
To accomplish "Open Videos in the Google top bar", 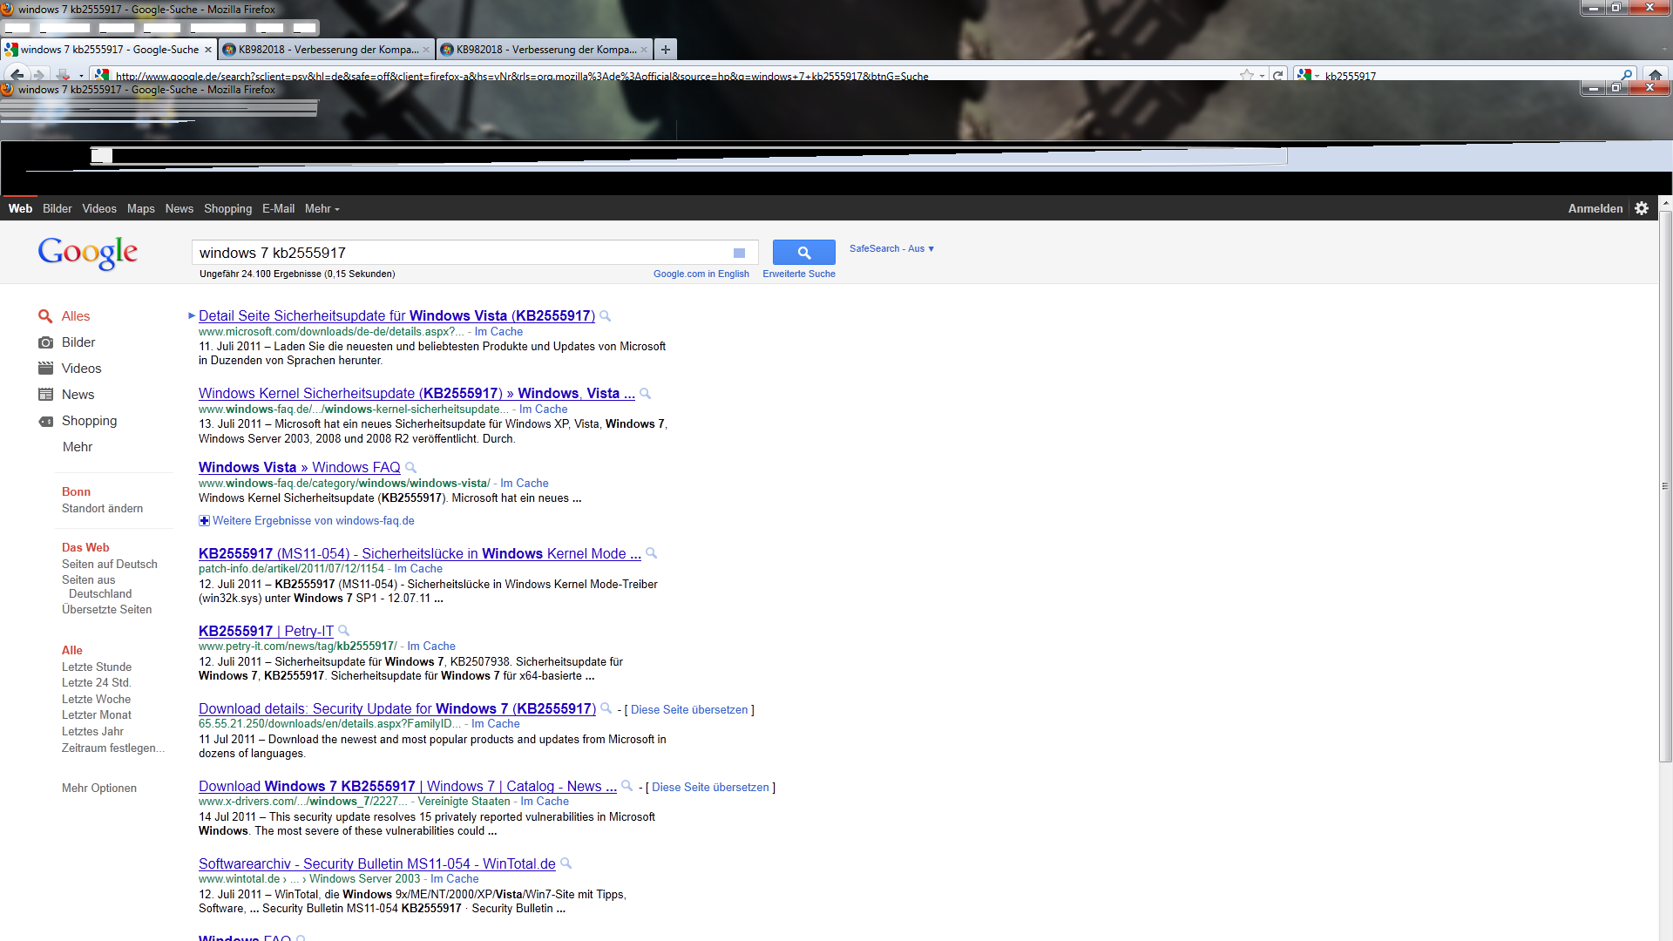I will pos(99,209).
